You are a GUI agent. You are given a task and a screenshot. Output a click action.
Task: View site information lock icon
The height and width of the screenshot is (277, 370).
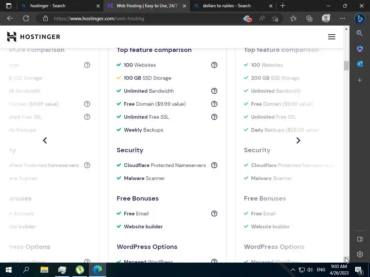tap(46, 18)
